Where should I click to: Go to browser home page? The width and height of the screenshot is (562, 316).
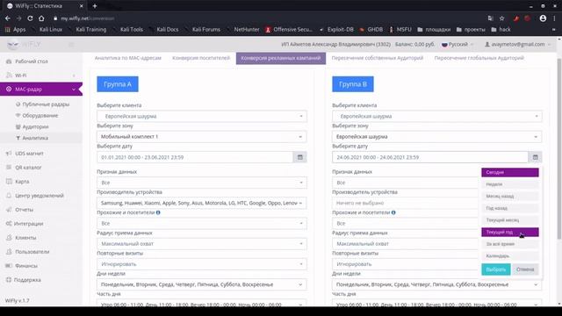[x=41, y=18]
